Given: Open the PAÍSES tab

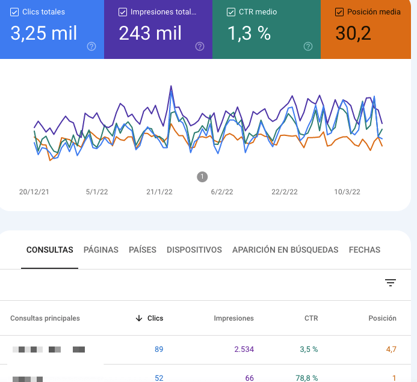Looking at the screenshot, I should 143,250.
